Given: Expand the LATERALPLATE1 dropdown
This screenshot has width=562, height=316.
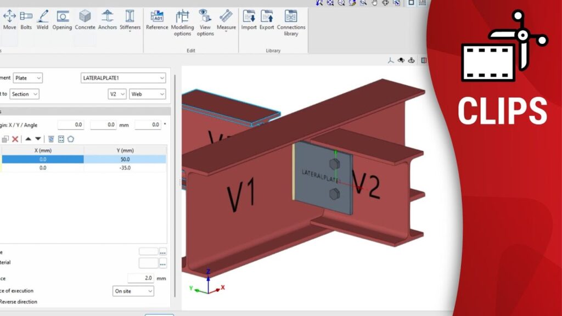Looking at the screenshot, I should point(123,78).
